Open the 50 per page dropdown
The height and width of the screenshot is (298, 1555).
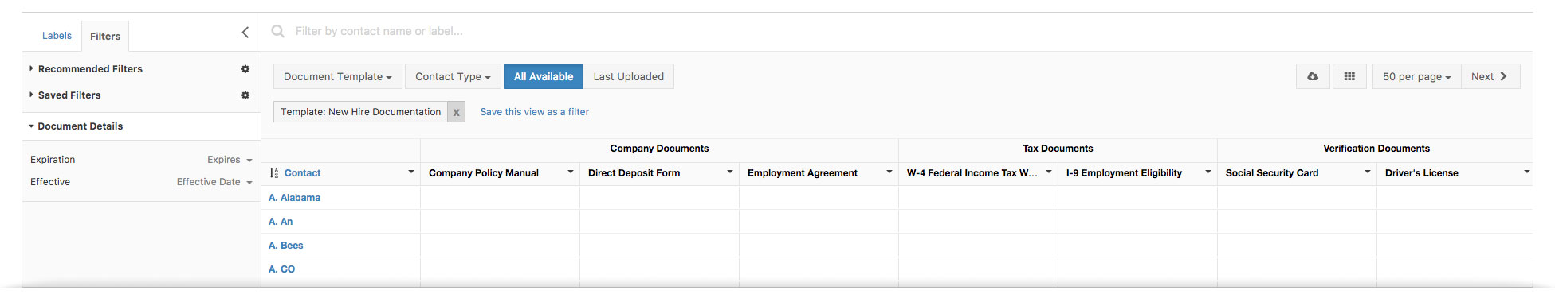coord(1416,76)
